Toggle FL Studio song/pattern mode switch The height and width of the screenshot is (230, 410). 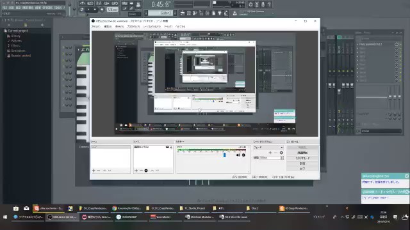[x=82, y=10]
